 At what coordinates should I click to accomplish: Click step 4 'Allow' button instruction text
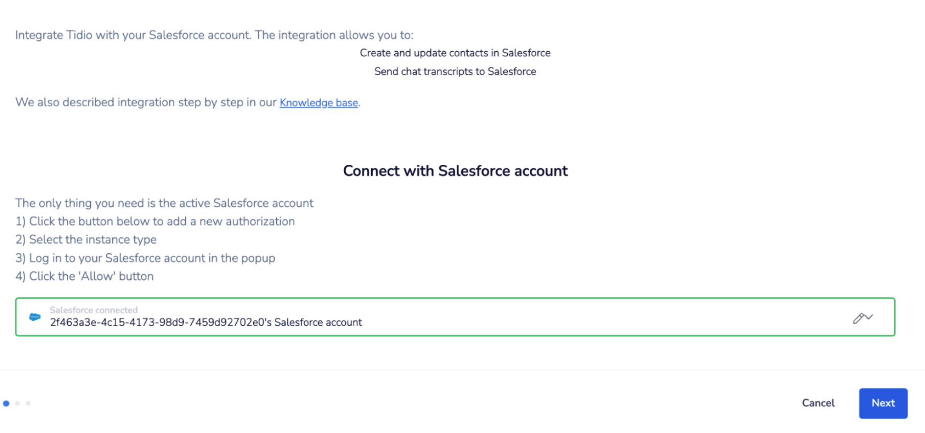(84, 276)
